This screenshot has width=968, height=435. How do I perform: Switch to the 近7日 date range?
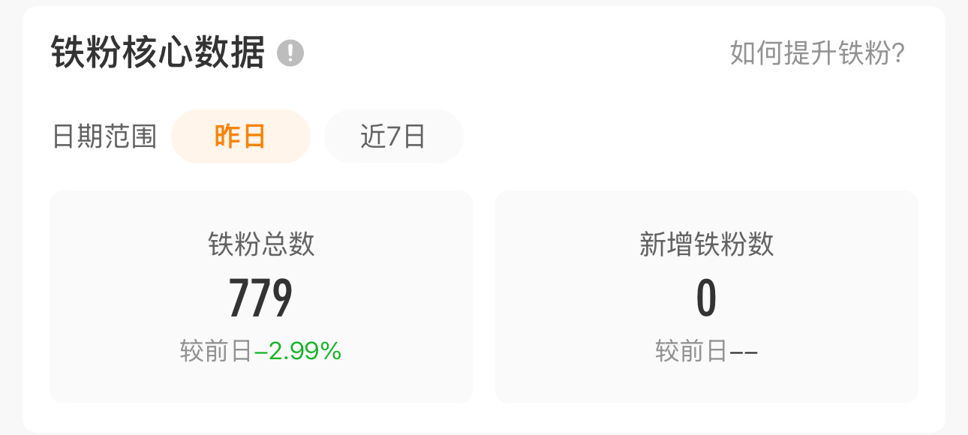(393, 136)
